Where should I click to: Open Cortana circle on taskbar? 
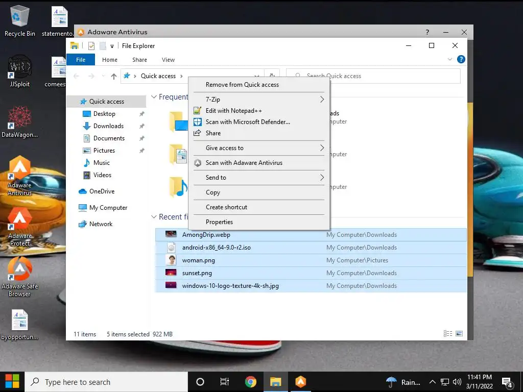coord(200,382)
